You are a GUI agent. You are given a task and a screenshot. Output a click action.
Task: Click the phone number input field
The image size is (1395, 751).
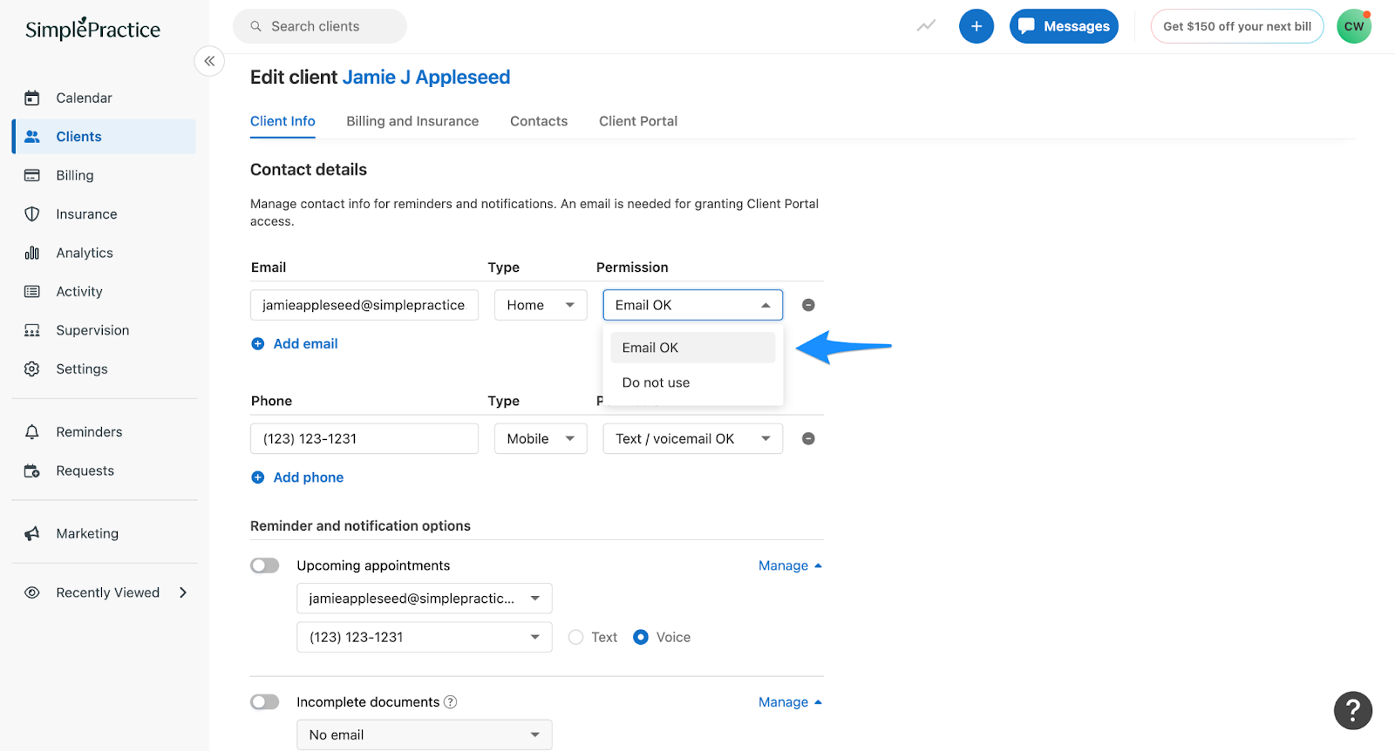364,439
